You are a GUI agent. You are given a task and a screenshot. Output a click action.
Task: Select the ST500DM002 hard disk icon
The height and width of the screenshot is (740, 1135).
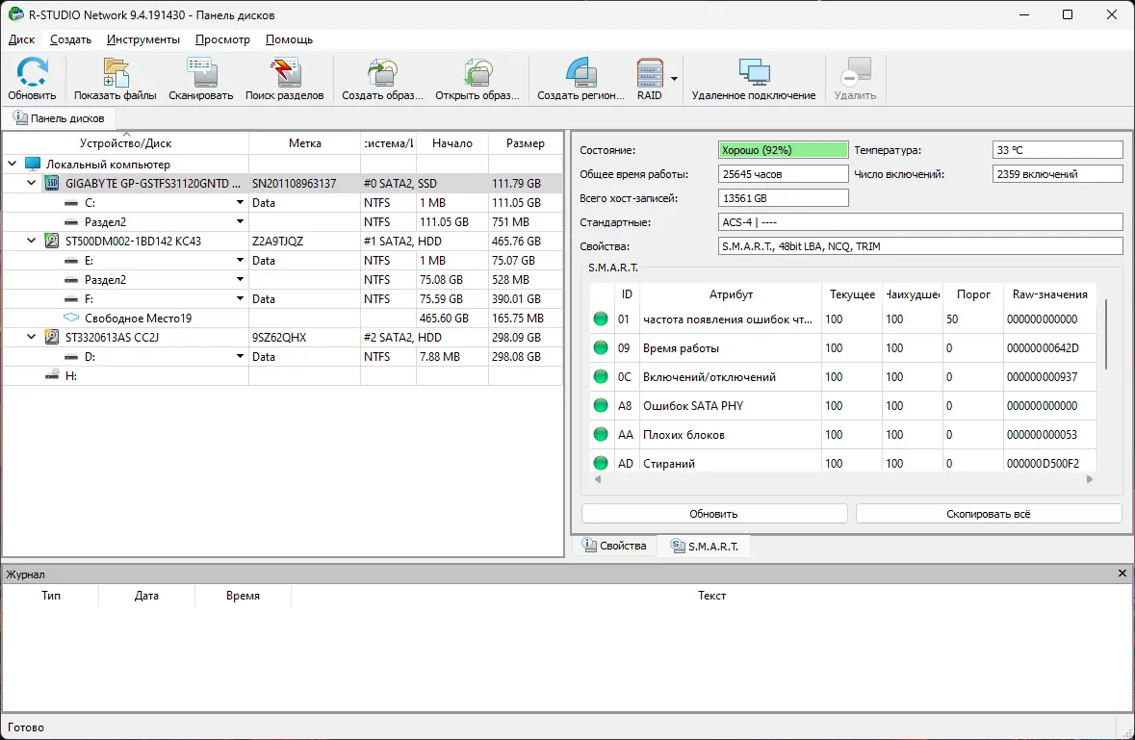tap(51, 241)
